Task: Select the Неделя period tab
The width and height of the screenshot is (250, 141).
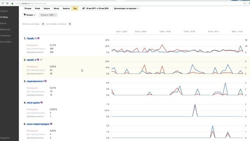Action: pyautogui.click(x=47, y=8)
